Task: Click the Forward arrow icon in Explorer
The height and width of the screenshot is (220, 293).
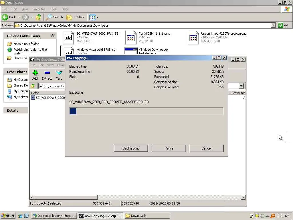Action: [x=25, y=17]
